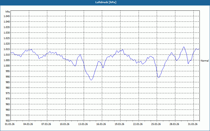Click the 1.040 pressure axis value
The image size is (210, 131).
click(x=7, y=22)
